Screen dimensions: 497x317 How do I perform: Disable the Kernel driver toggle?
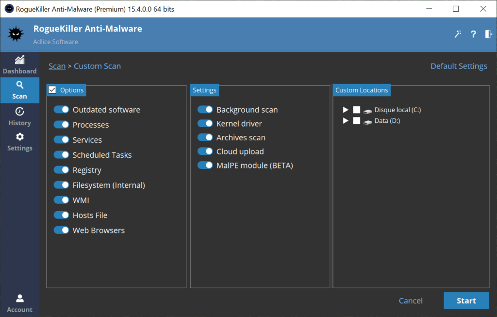click(205, 124)
